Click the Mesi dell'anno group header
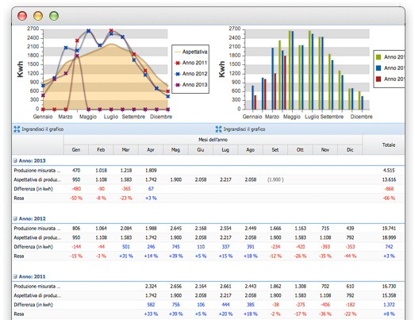This screenshot has height=320, width=415. (x=213, y=140)
